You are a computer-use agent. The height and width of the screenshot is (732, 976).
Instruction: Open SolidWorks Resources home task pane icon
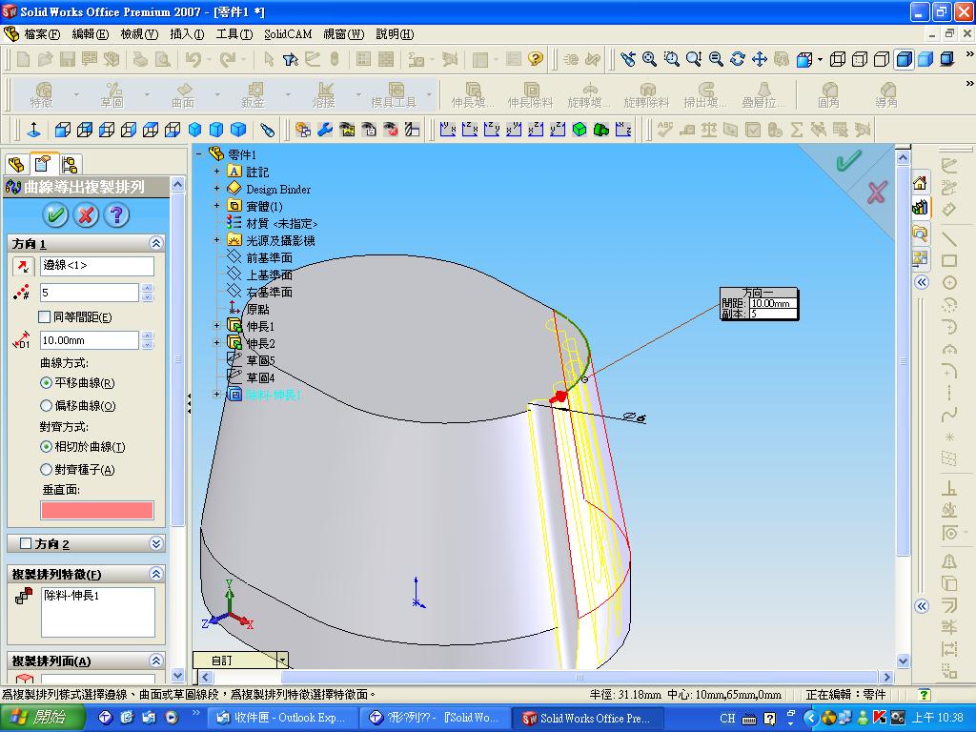[x=920, y=183]
